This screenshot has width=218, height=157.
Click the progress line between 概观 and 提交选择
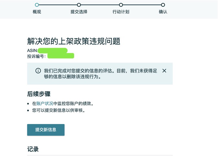(x=58, y=5)
